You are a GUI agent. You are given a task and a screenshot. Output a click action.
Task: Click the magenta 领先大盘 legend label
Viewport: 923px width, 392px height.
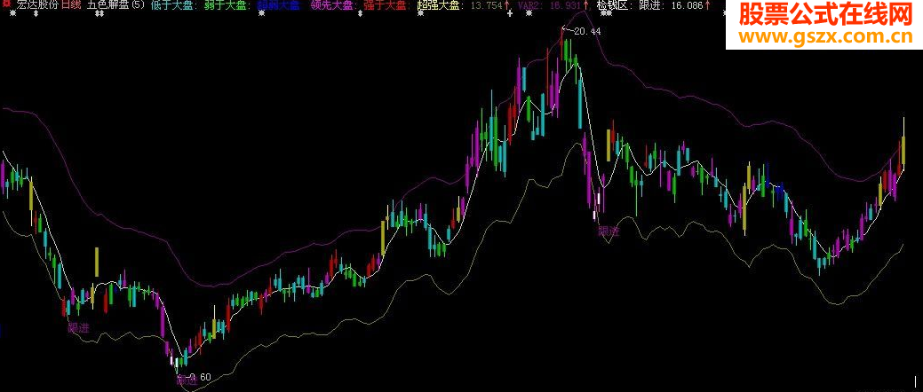coord(334,5)
